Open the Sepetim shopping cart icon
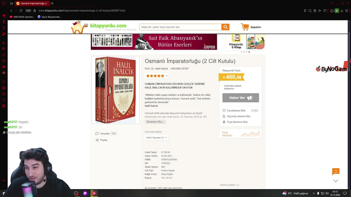This screenshot has width=351, height=197. [245, 27]
